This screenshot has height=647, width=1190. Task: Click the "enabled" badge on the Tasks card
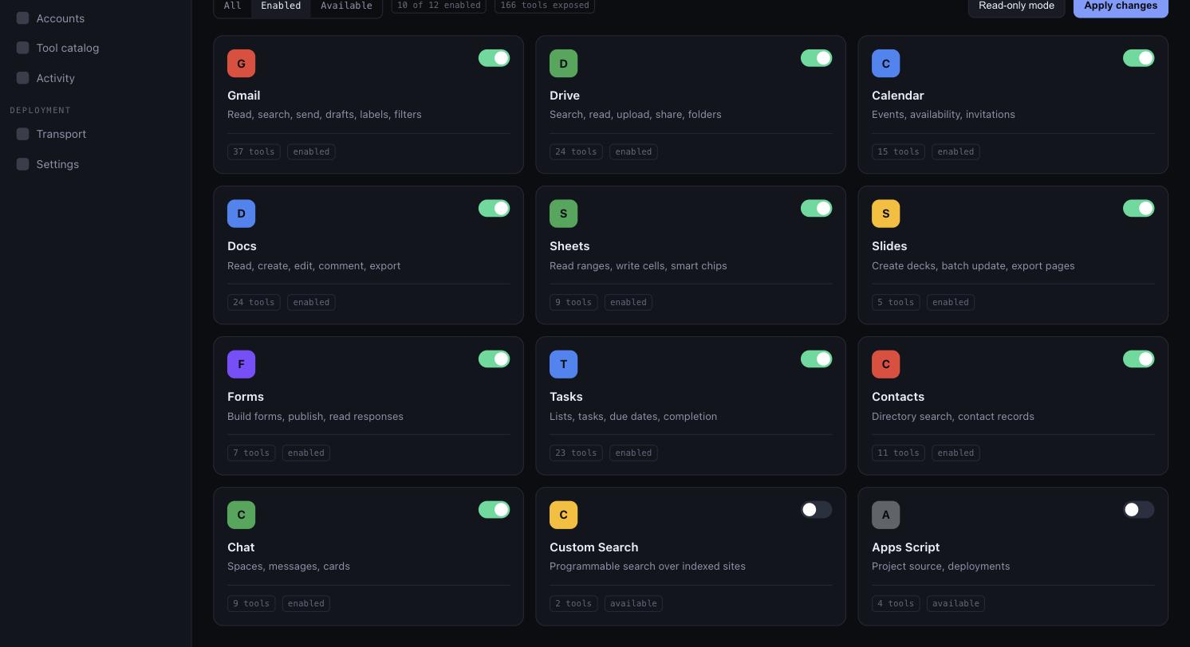[633, 453]
